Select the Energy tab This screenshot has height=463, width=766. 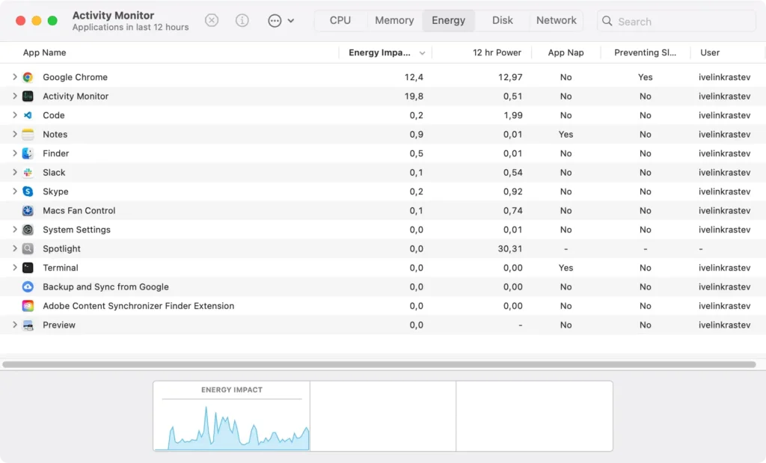pos(449,20)
